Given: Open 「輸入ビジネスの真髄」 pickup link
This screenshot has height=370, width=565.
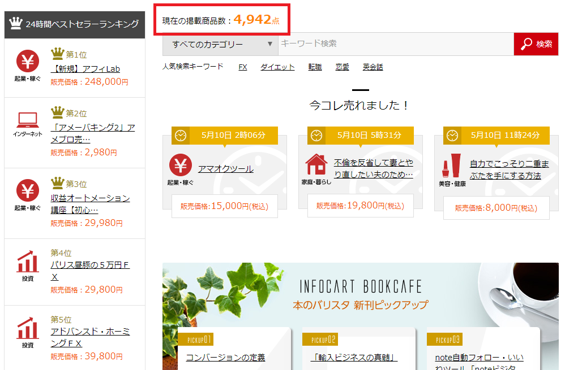Looking at the screenshot, I should [354, 358].
